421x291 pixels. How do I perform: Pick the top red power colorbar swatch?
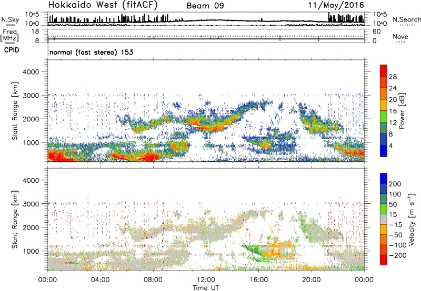(384, 70)
